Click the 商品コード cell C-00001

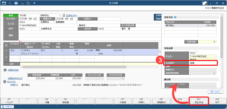[30, 50]
